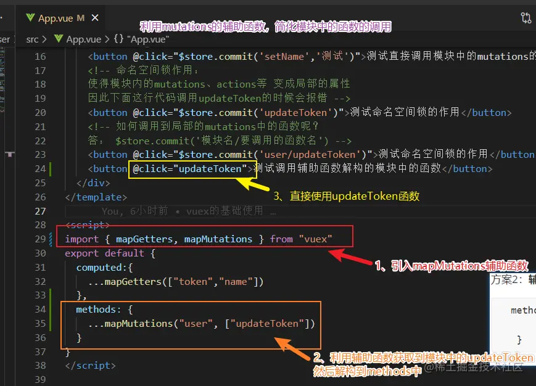This screenshot has width=536, height=386.
Task: Click the modified-lines gutter marker at line 29
Action: pos(51,239)
